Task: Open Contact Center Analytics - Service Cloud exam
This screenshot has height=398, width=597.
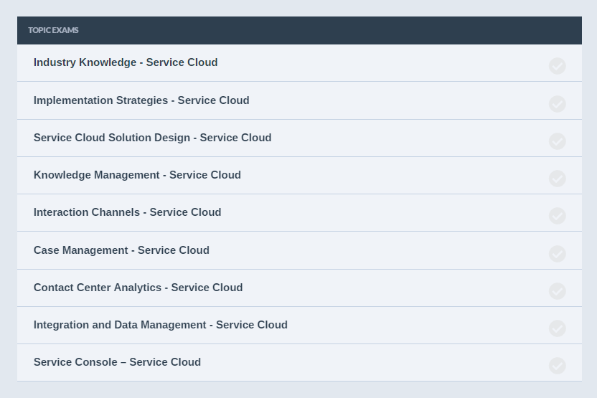Action: [x=138, y=288]
